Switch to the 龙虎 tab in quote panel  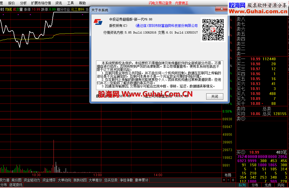(268, 185)
